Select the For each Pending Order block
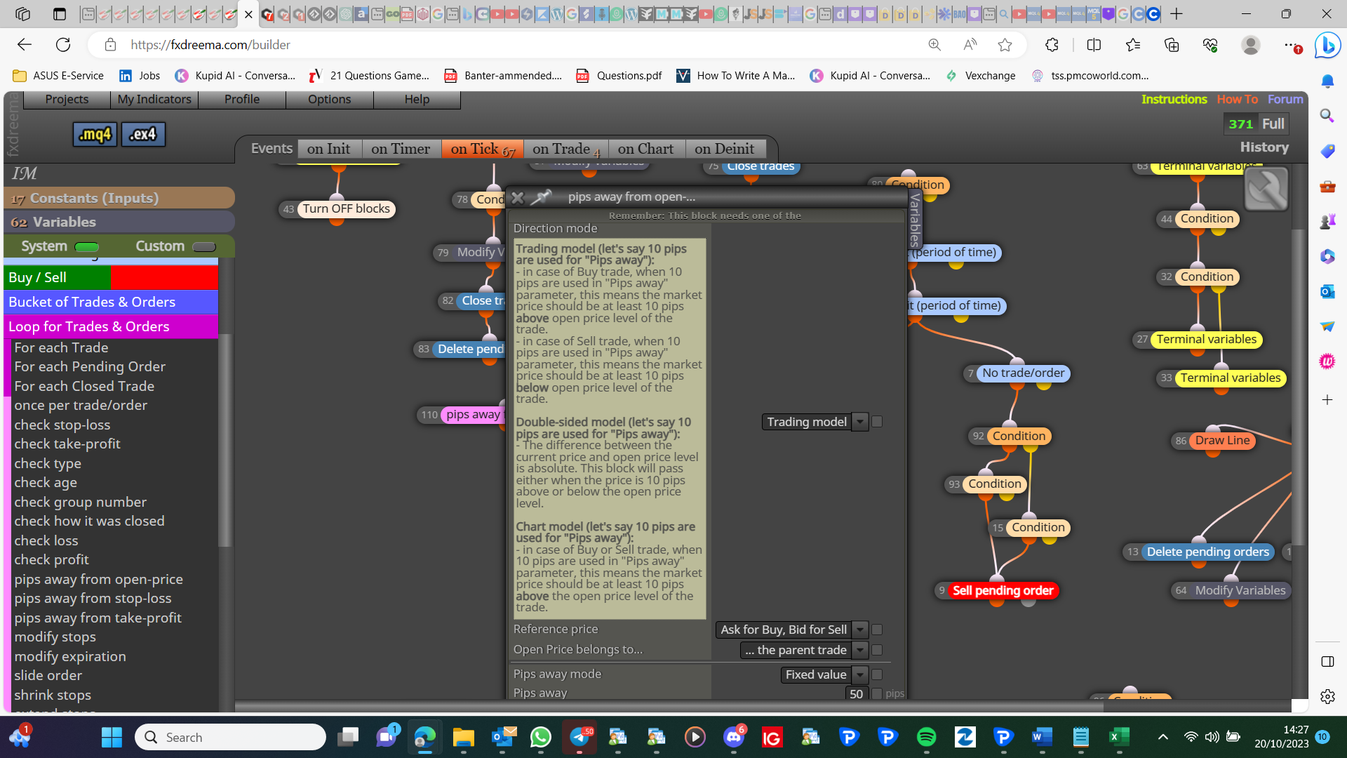This screenshot has height=758, width=1347. coord(90,366)
